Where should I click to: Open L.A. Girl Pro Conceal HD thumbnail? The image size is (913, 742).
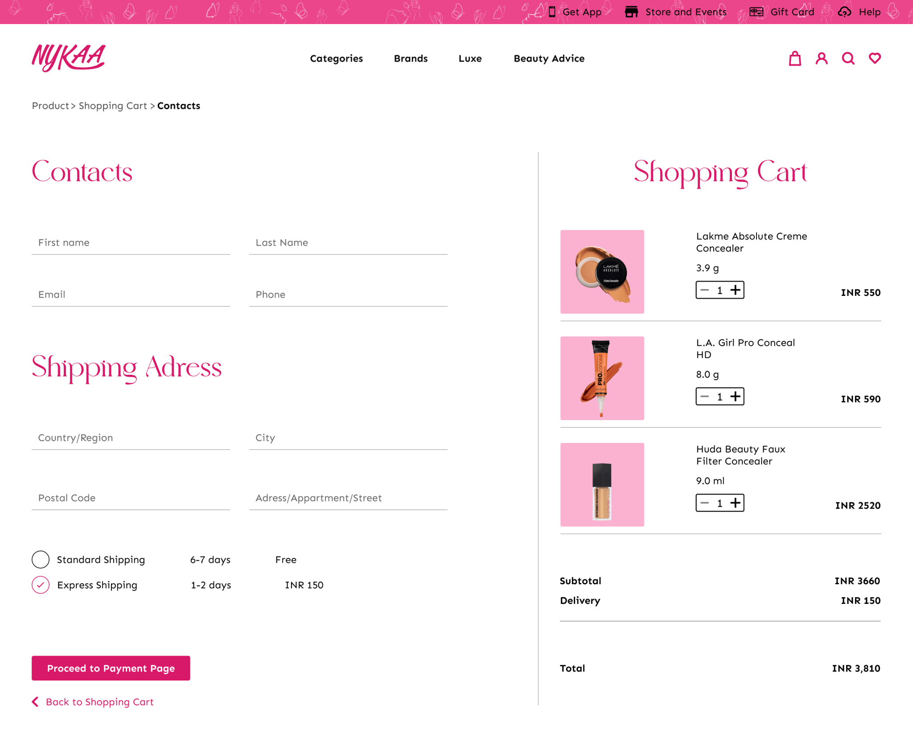[602, 378]
